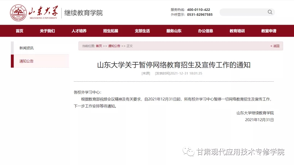Click the WeChat watermark icon
This screenshot has height=165, width=294.
[188, 152]
